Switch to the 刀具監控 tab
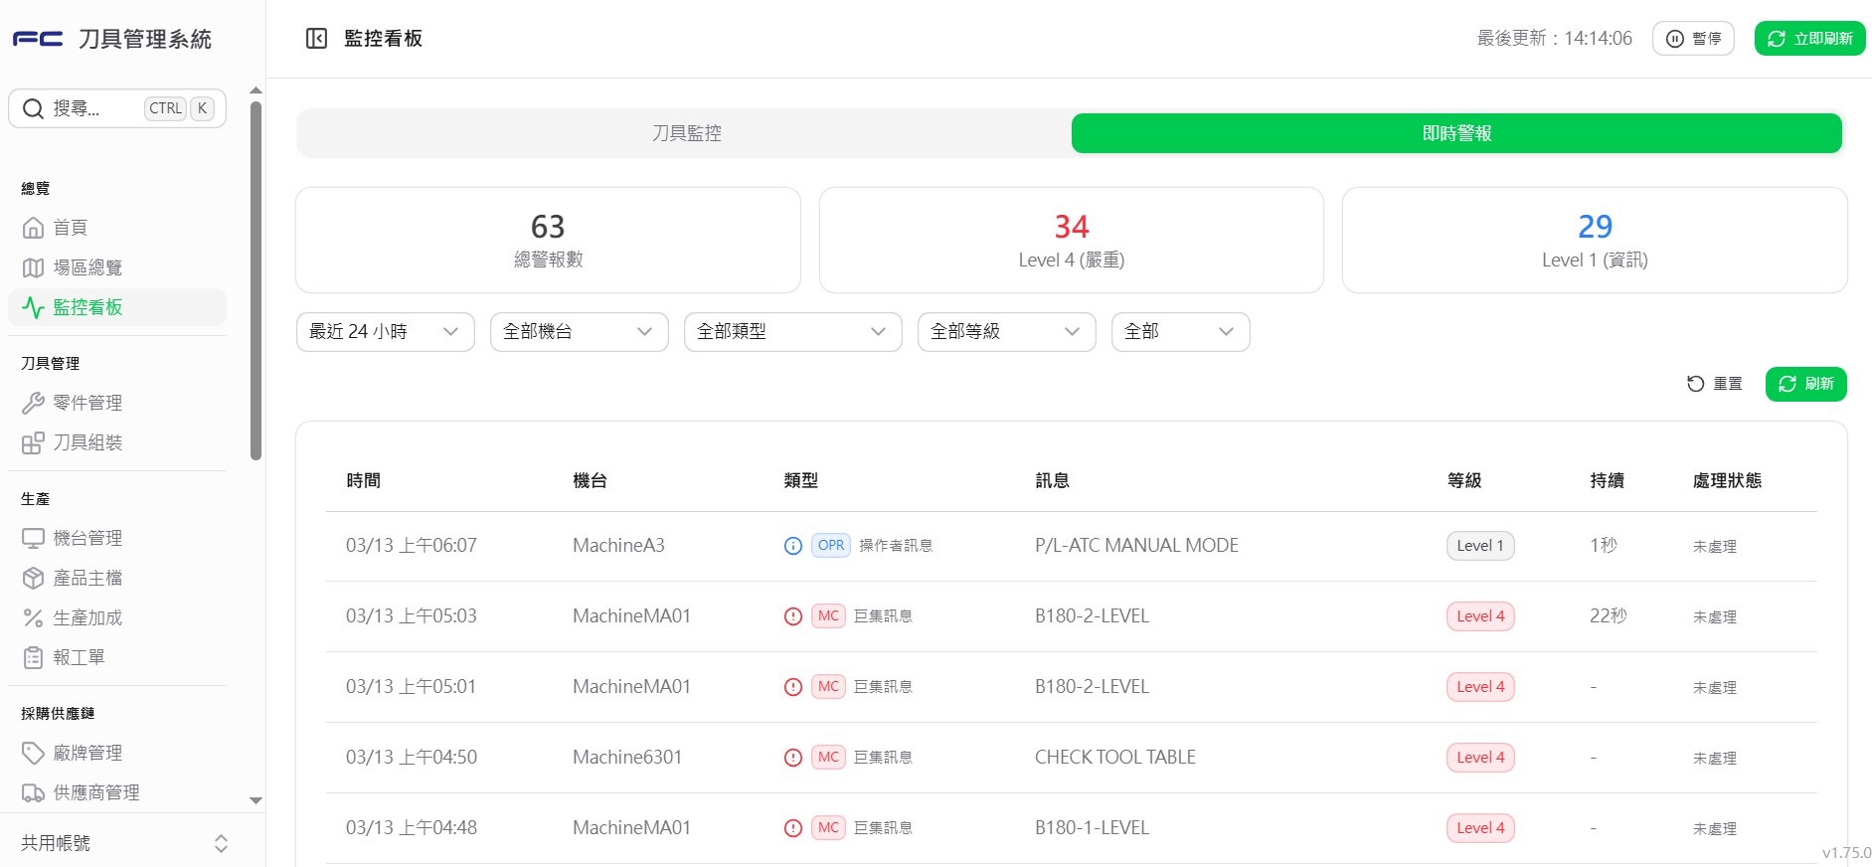Viewport: 1872px width, 867px height. (x=686, y=133)
